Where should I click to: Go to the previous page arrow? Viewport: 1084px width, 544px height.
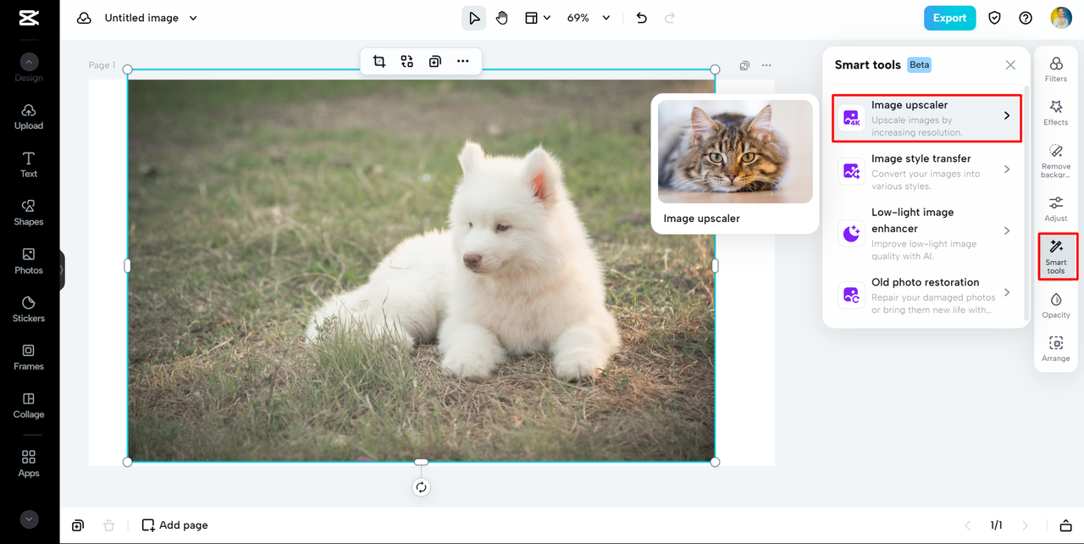coord(968,525)
